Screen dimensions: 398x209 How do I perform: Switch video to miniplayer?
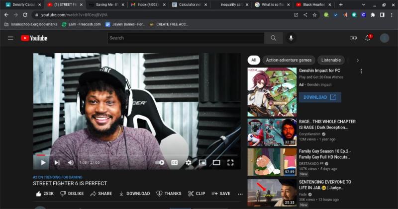(202, 162)
